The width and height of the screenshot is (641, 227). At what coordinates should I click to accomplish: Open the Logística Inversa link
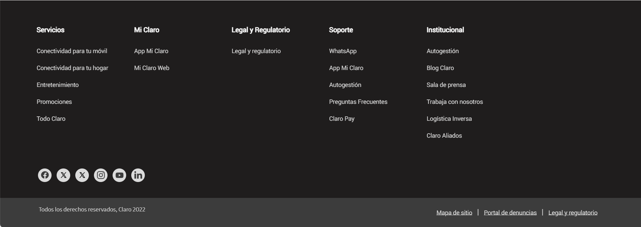(449, 119)
